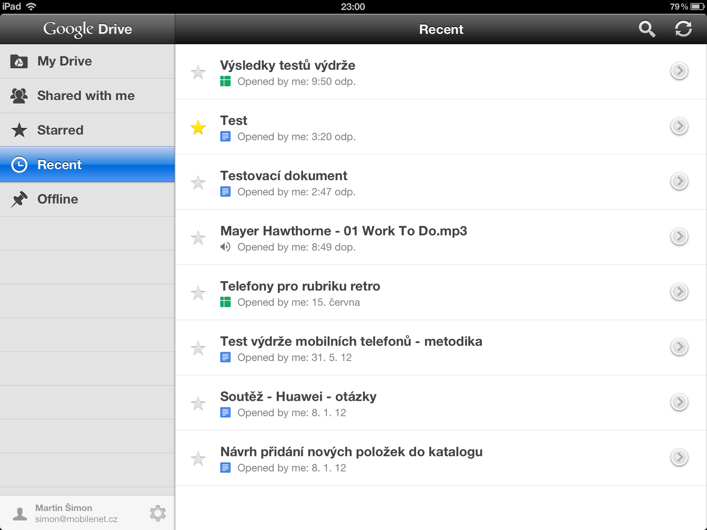Click the spreadsheet icon next to Výsledky testů výdrže
This screenshot has width=707, height=530.
tap(226, 81)
